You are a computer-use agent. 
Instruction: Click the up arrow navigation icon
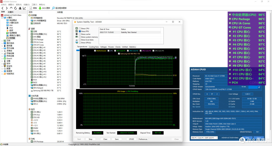point(11,8)
